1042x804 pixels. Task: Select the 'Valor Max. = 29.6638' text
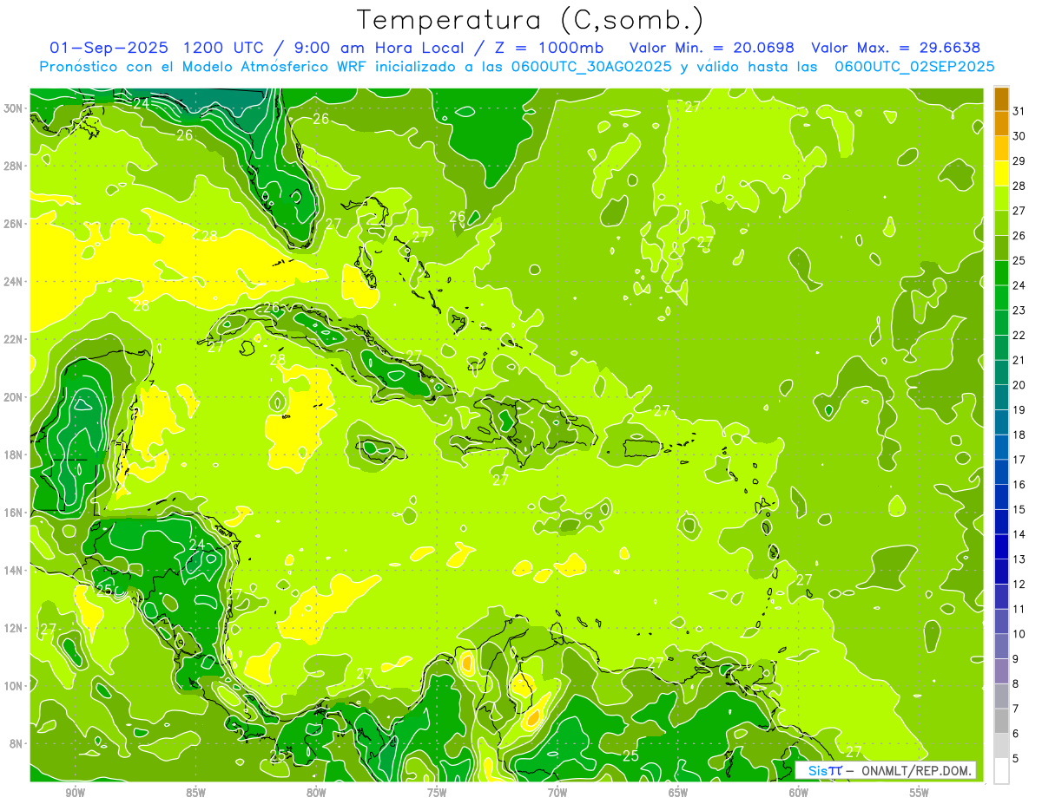click(x=897, y=48)
